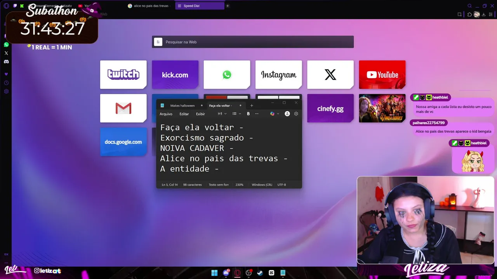The width and height of the screenshot is (497, 279).
Task: Open the YouTube speed dial tile
Action: point(382,74)
